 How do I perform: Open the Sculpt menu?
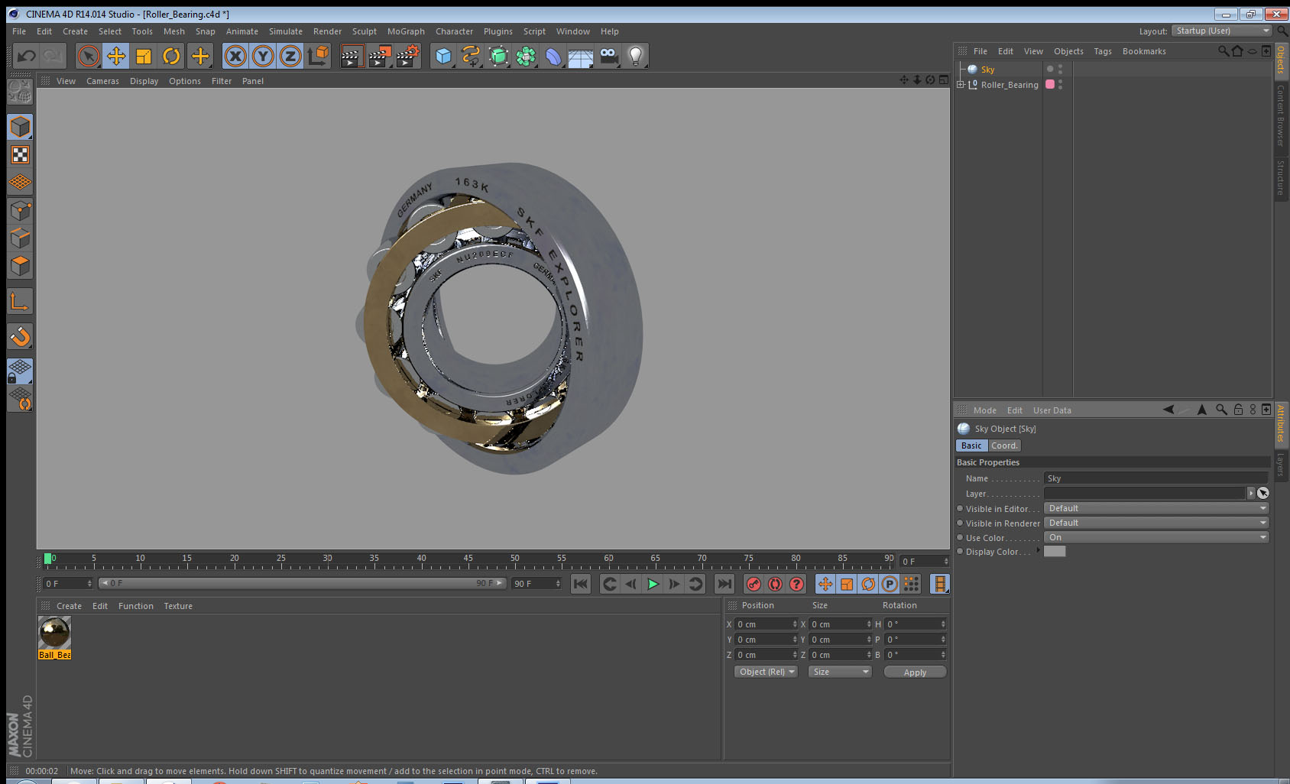pos(365,31)
